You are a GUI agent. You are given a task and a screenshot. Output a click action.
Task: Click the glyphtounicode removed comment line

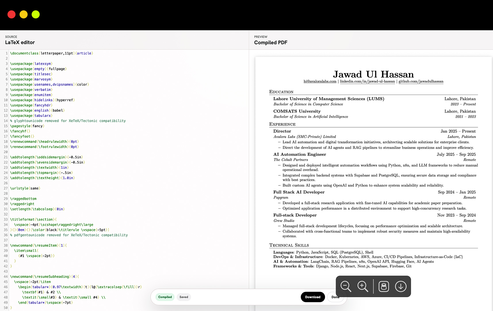(x=68, y=121)
